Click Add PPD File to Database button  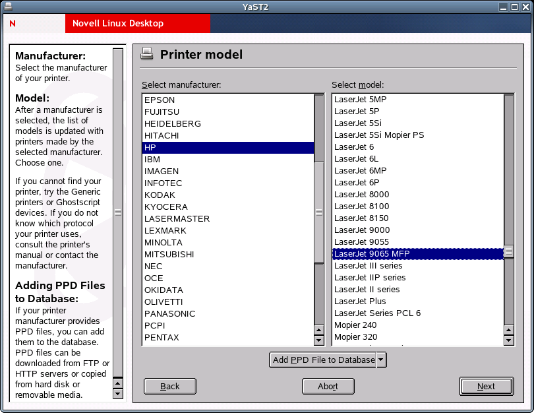(x=324, y=360)
